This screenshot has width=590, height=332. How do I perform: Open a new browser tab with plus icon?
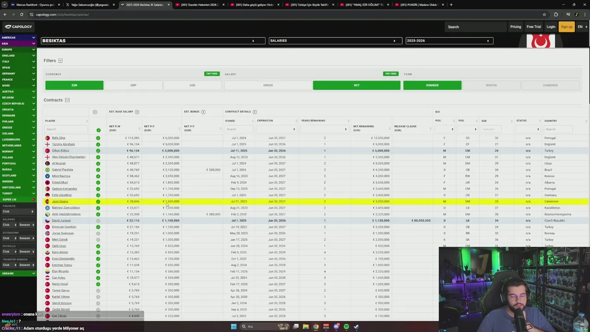coord(451,5)
